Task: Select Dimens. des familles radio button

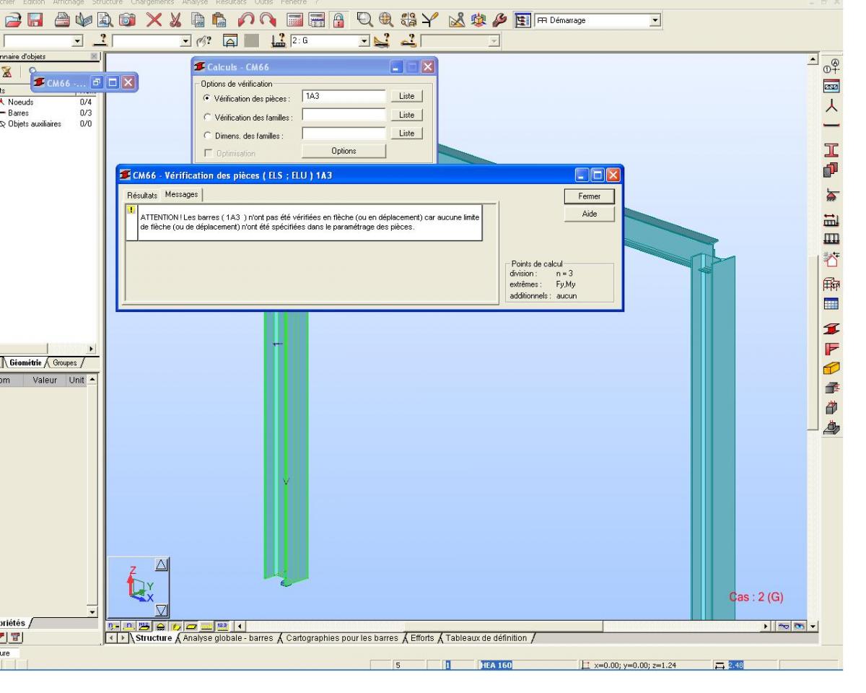Action: point(208,134)
